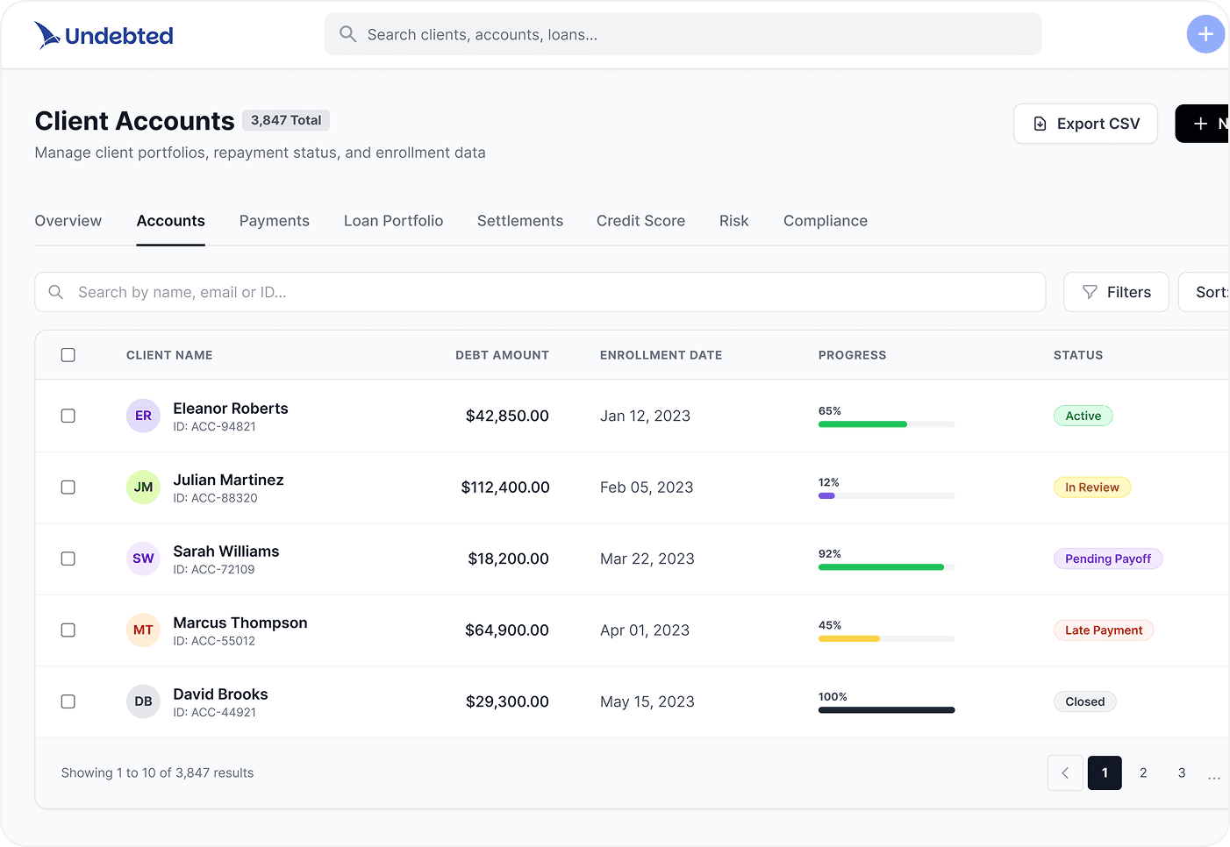
Task: Open Sarah Williams client name
Action: (226, 552)
